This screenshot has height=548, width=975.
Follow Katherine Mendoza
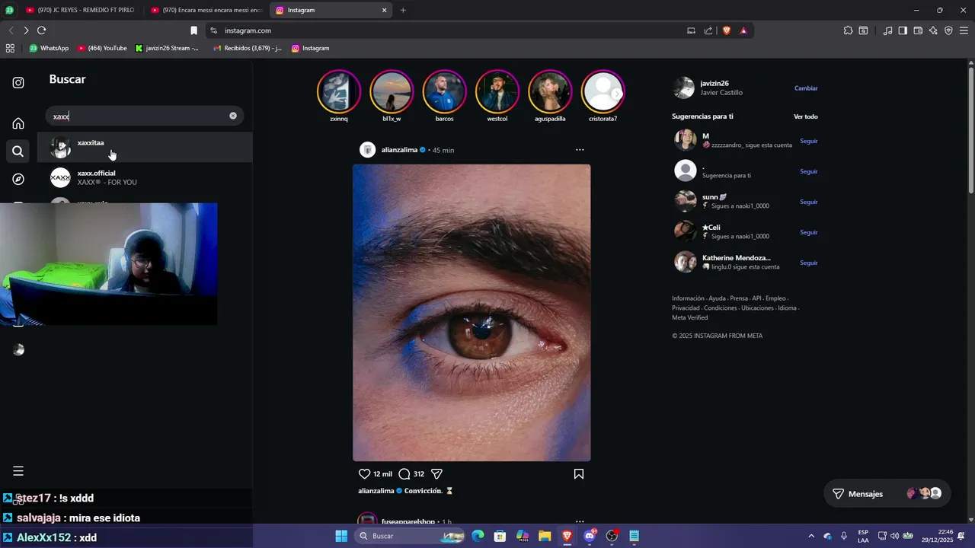(808, 263)
